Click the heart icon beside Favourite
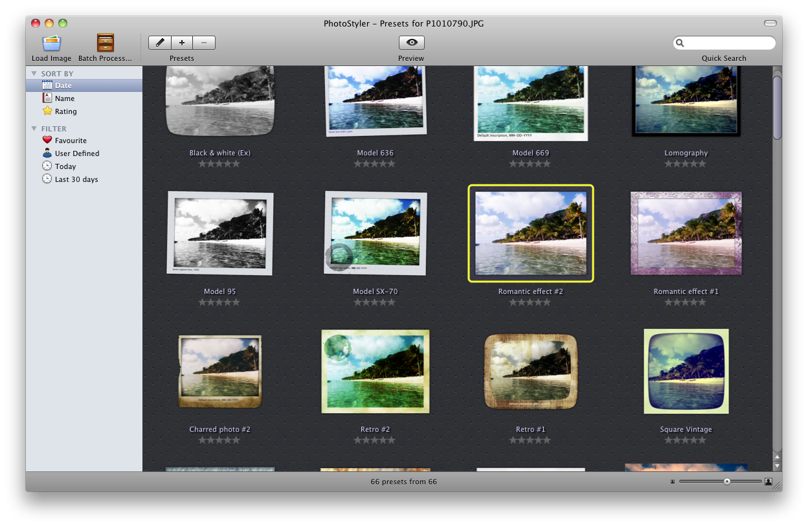This screenshot has width=808, height=527. tap(47, 140)
